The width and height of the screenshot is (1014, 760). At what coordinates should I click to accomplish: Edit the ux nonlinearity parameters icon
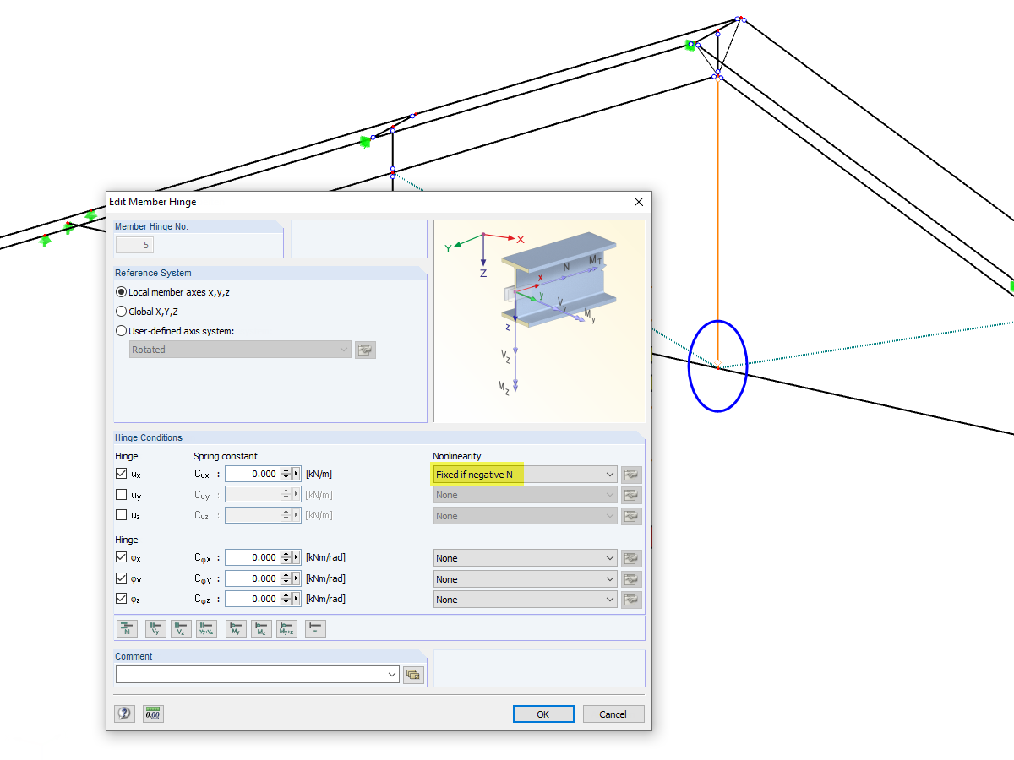pos(631,475)
